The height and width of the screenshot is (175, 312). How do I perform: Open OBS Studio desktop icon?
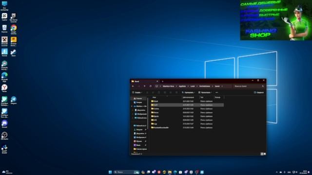4,136
